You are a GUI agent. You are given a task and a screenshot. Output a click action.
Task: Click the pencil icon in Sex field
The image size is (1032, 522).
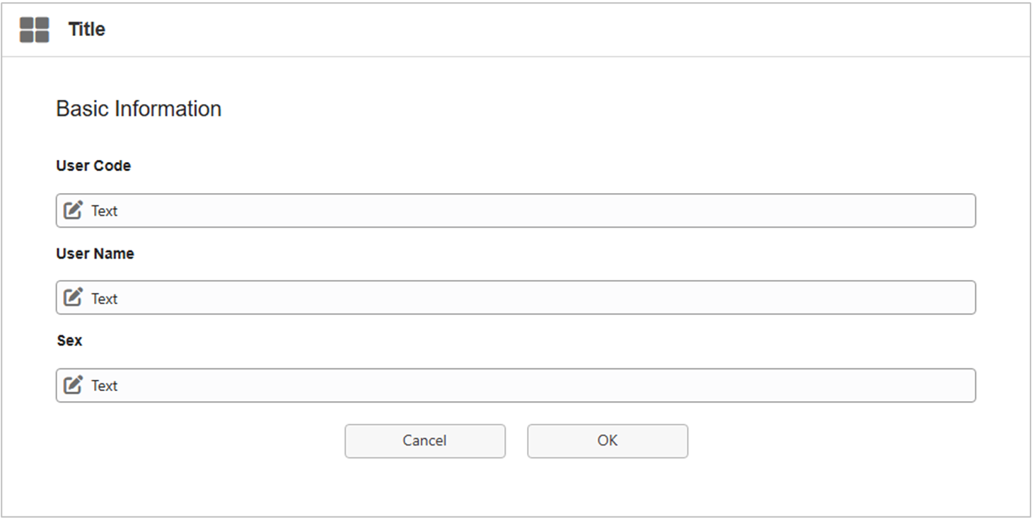coord(73,385)
